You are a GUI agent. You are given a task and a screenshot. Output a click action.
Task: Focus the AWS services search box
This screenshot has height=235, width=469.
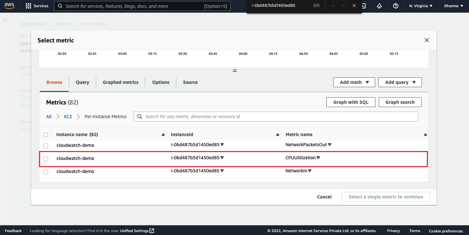[x=142, y=6]
